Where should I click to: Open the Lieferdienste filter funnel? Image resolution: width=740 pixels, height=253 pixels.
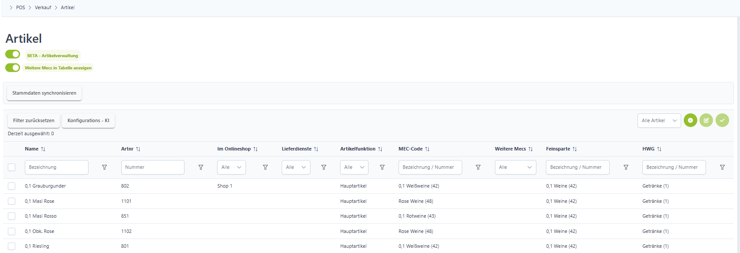click(324, 168)
